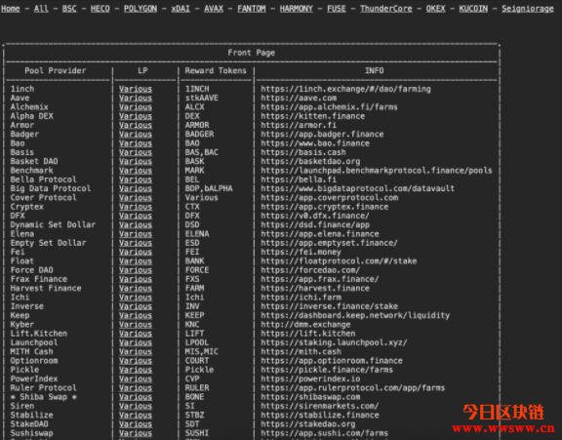Open the OKEX chain link
The height and width of the screenshot is (440, 562).
[x=435, y=8]
